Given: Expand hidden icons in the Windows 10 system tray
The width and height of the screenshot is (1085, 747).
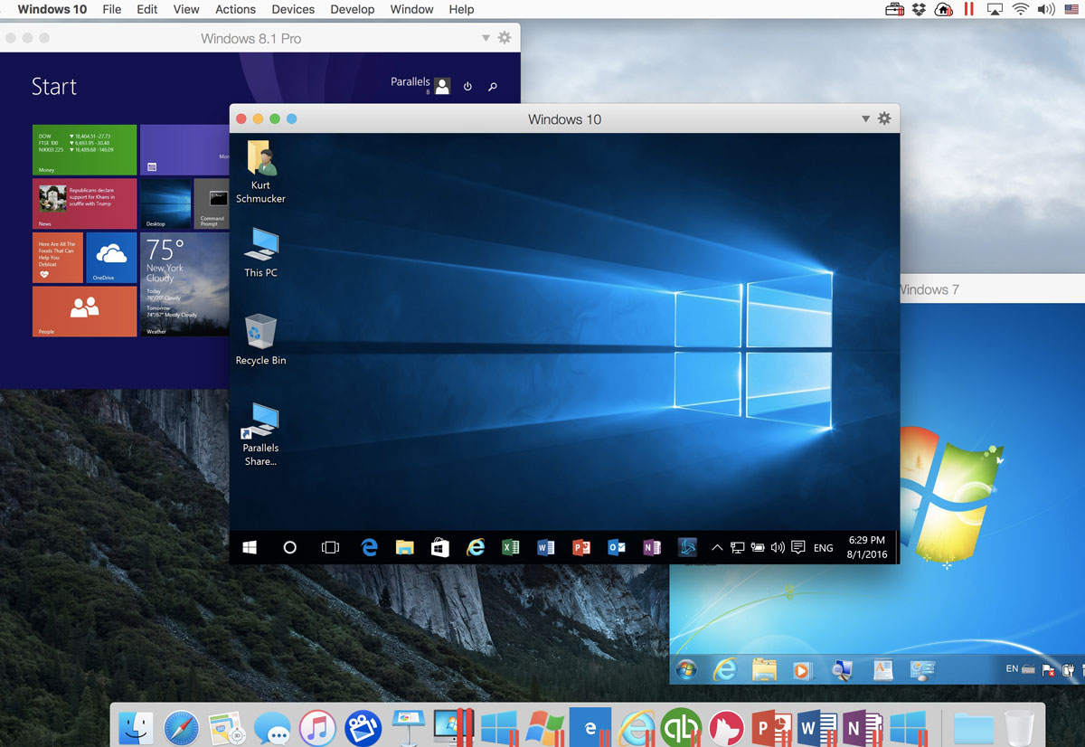Looking at the screenshot, I should click(717, 547).
